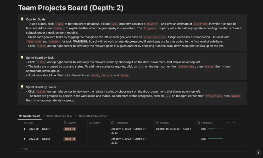Screen dimensions: 263x158
Task: Open the Quarter column header menu
Action: [x=72, y=123]
